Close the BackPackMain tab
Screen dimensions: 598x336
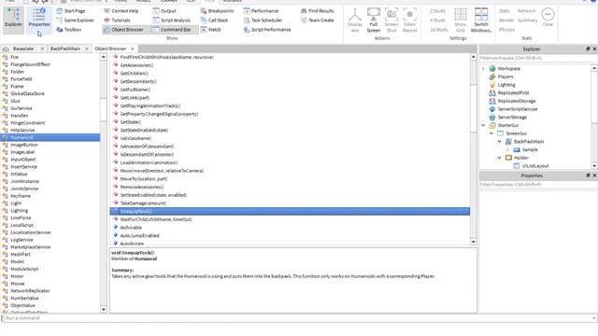[87, 49]
